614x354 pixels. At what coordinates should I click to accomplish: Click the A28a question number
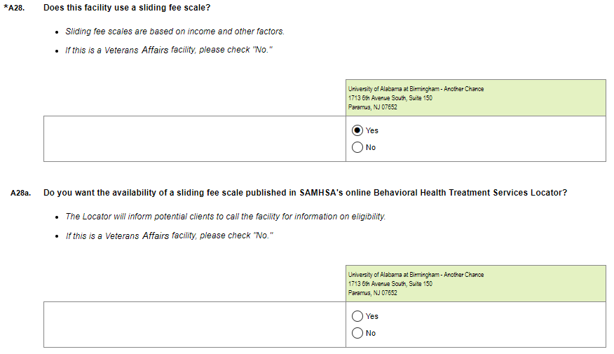pos(21,193)
